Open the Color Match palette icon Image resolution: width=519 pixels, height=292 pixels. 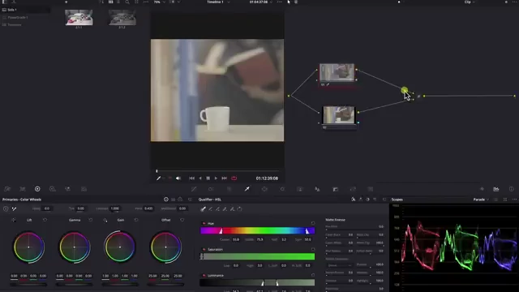coord(23,189)
